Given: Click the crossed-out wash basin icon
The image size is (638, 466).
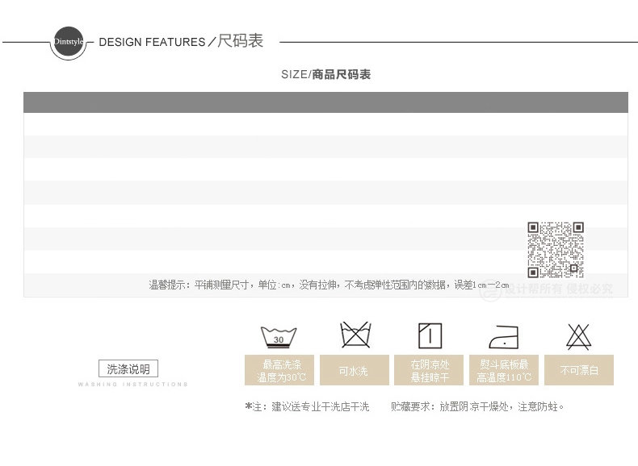Looking at the screenshot, I should [354, 335].
